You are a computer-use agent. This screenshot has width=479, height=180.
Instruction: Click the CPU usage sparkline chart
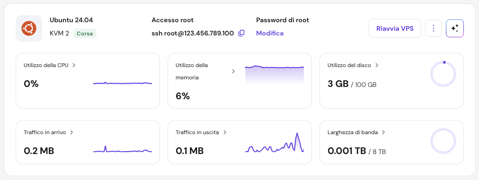pos(123,83)
